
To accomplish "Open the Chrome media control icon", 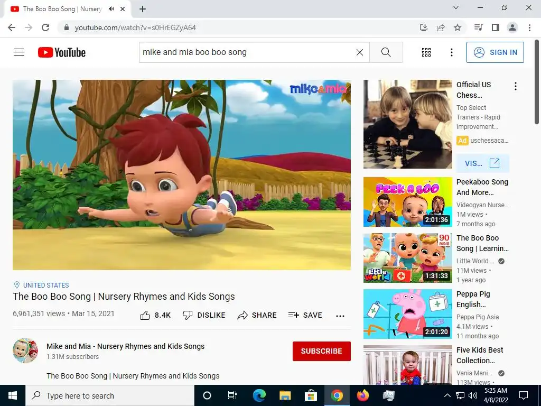I will 478,27.
